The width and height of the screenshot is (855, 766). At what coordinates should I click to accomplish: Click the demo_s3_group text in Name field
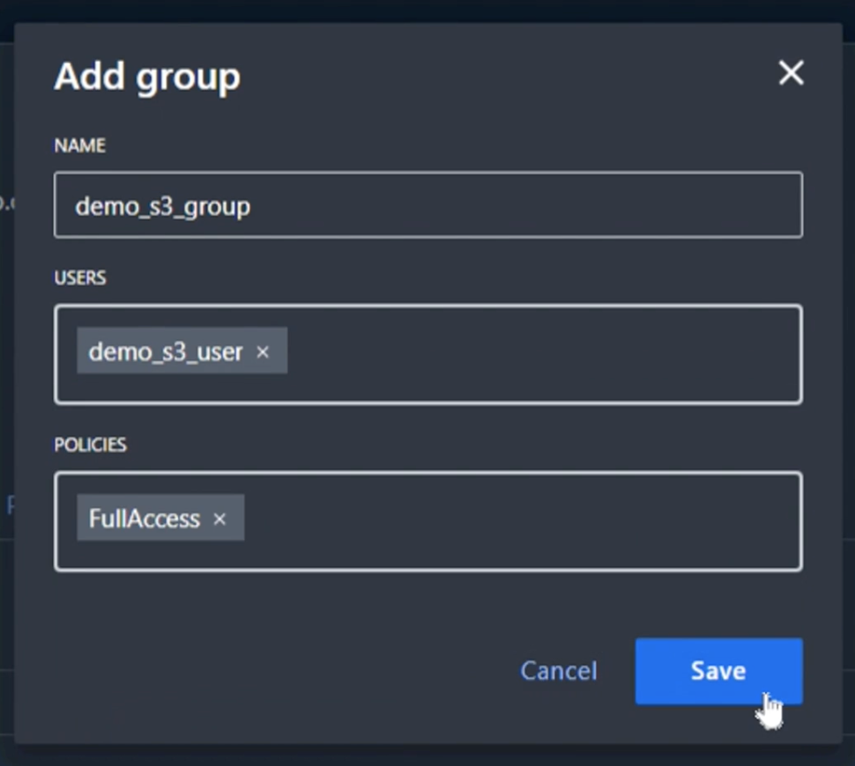[163, 206]
